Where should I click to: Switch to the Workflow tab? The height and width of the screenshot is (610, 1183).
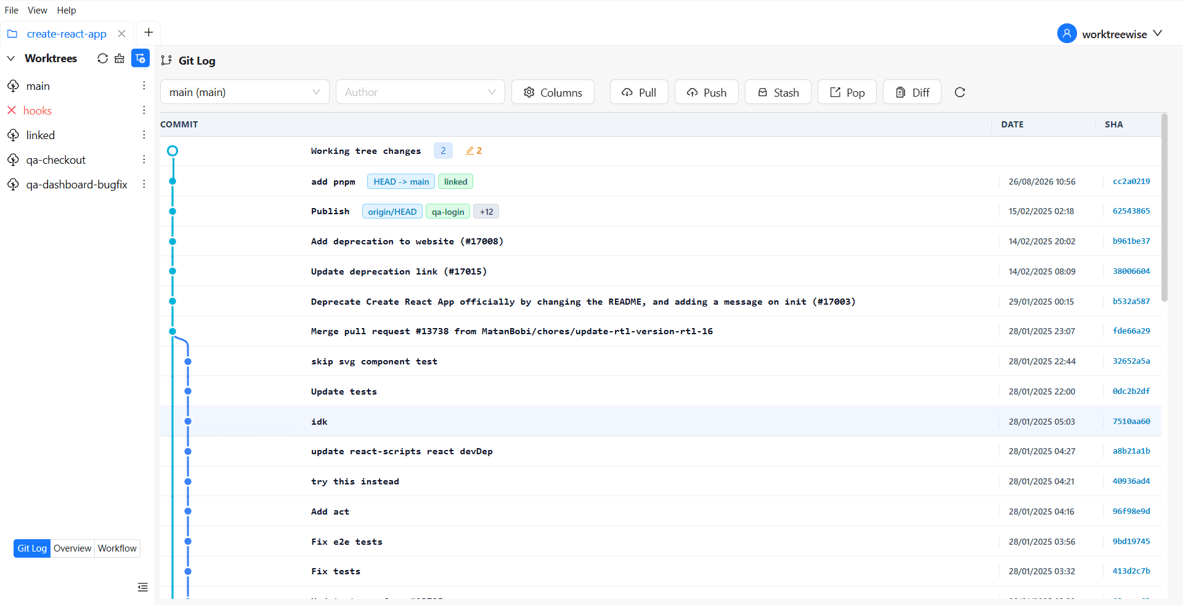(x=117, y=548)
